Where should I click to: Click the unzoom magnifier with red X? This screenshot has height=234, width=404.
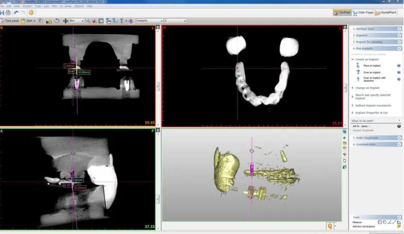(x=94, y=21)
